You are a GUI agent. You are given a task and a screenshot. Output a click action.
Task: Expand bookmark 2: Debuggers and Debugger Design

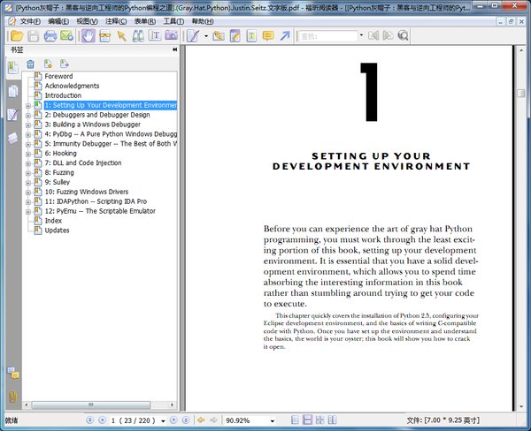click(28, 116)
